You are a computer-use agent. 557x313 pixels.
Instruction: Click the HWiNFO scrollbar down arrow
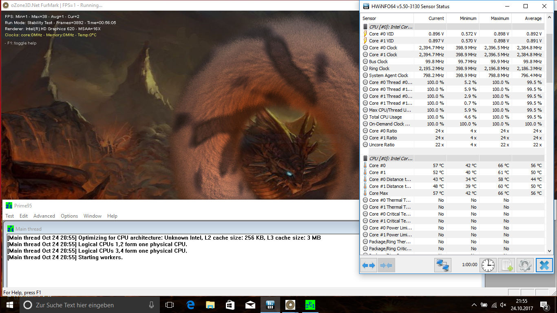549,251
